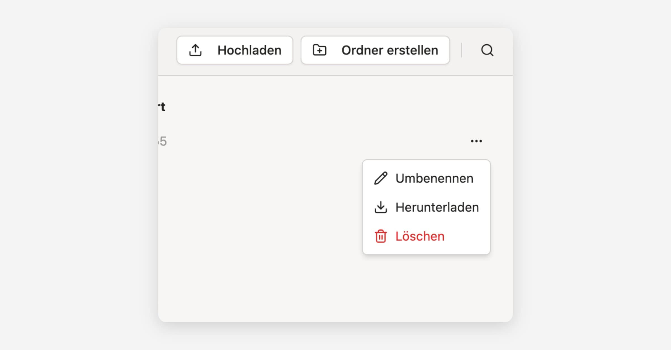671x350 pixels.
Task: Click the bold truncated header ending in t
Action: pyautogui.click(x=162, y=107)
